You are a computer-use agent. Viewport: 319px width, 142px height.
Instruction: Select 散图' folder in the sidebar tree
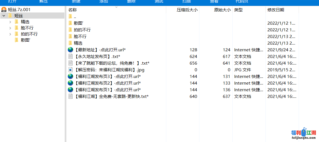point(25,40)
